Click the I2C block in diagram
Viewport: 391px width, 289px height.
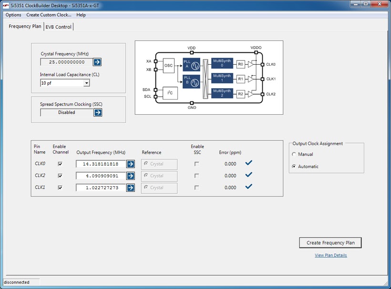click(170, 93)
